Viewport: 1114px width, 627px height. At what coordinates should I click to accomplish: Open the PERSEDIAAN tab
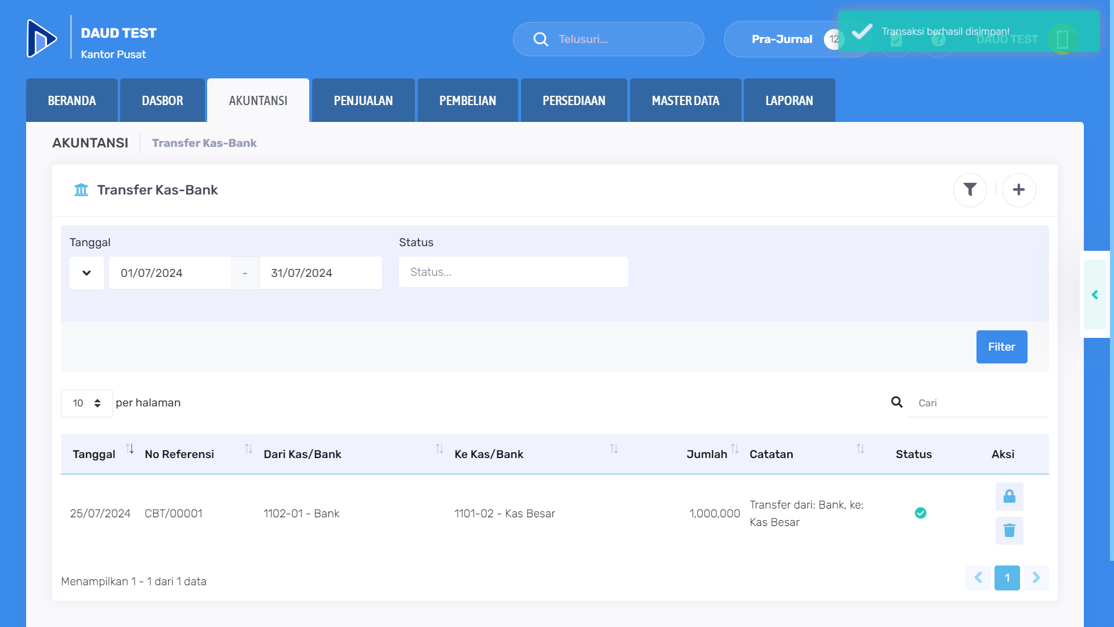click(574, 100)
